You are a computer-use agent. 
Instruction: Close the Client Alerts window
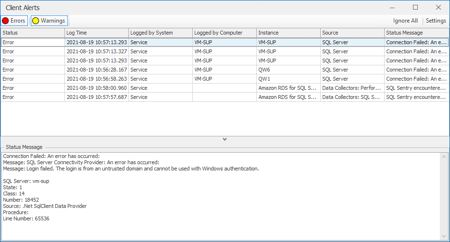click(438, 8)
